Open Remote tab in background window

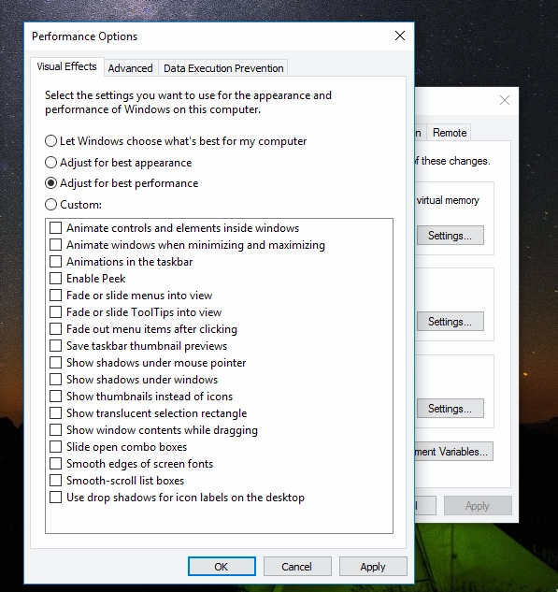click(450, 133)
